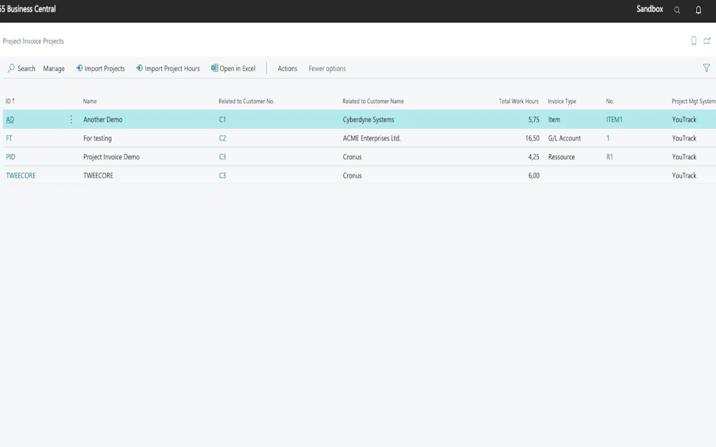Open R1 resource number link

click(609, 157)
